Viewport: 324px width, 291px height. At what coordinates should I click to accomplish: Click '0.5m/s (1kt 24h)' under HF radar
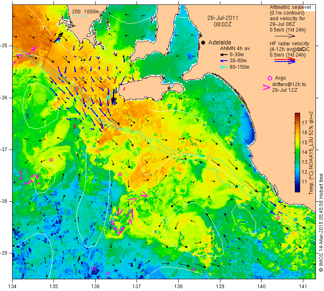pos(288,55)
